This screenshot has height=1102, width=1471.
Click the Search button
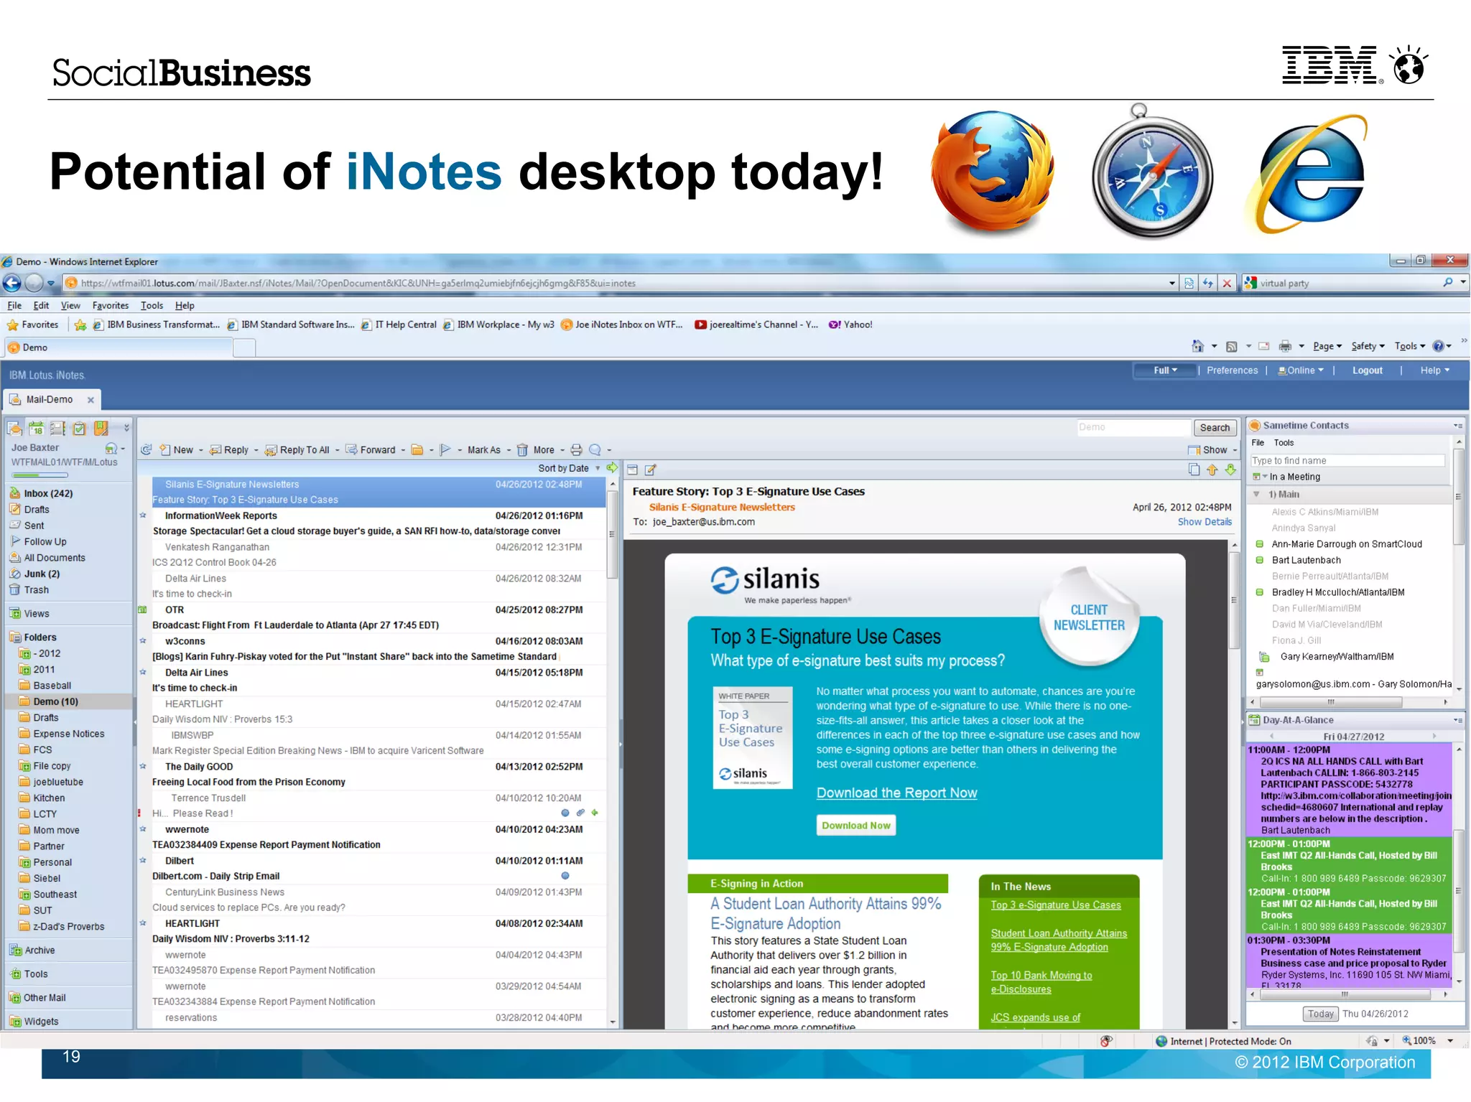click(x=1215, y=427)
